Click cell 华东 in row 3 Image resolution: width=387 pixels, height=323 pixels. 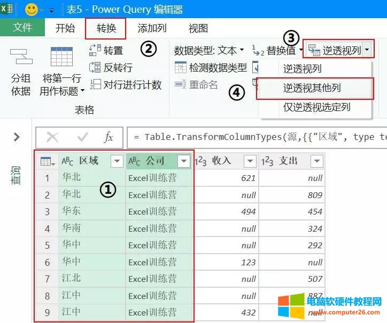point(92,211)
